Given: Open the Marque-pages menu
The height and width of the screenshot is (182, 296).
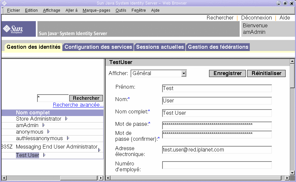Looking at the screenshot, I should tap(96, 10).
